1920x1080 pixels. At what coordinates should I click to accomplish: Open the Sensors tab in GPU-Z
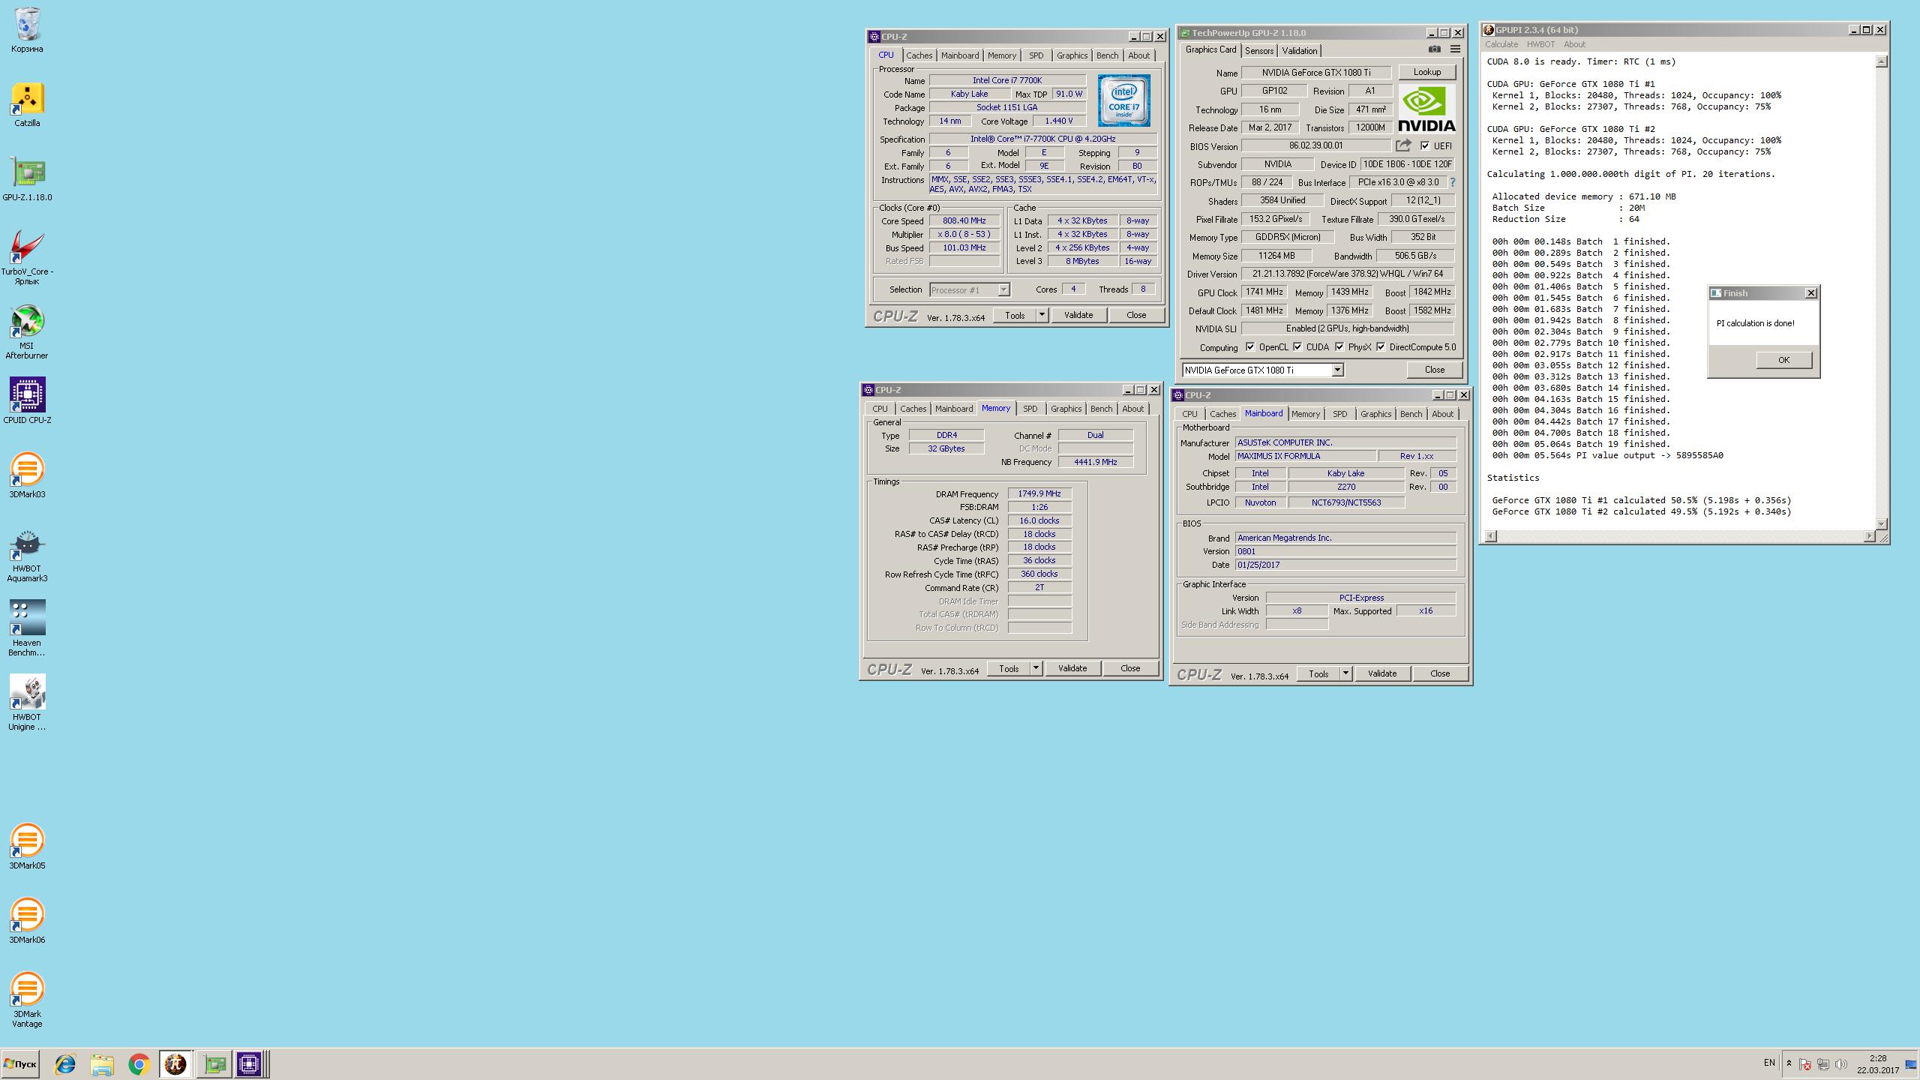(x=1259, y=50)
